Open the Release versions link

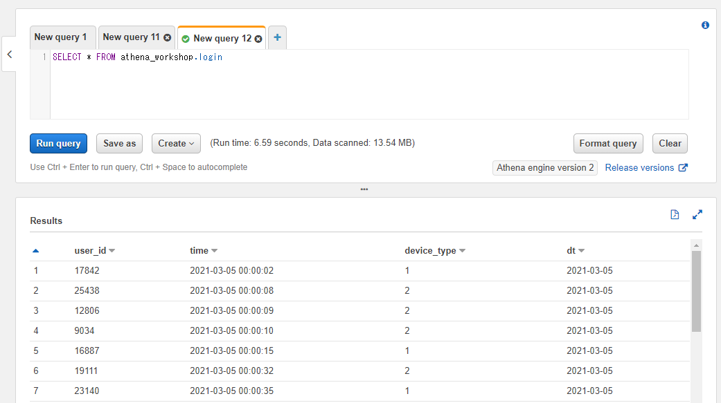click(639, 167)
